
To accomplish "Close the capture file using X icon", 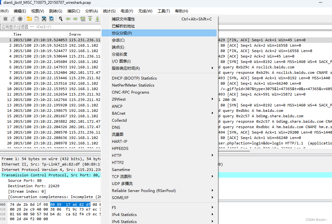I will pyautogui.click(x=44, y=19).
